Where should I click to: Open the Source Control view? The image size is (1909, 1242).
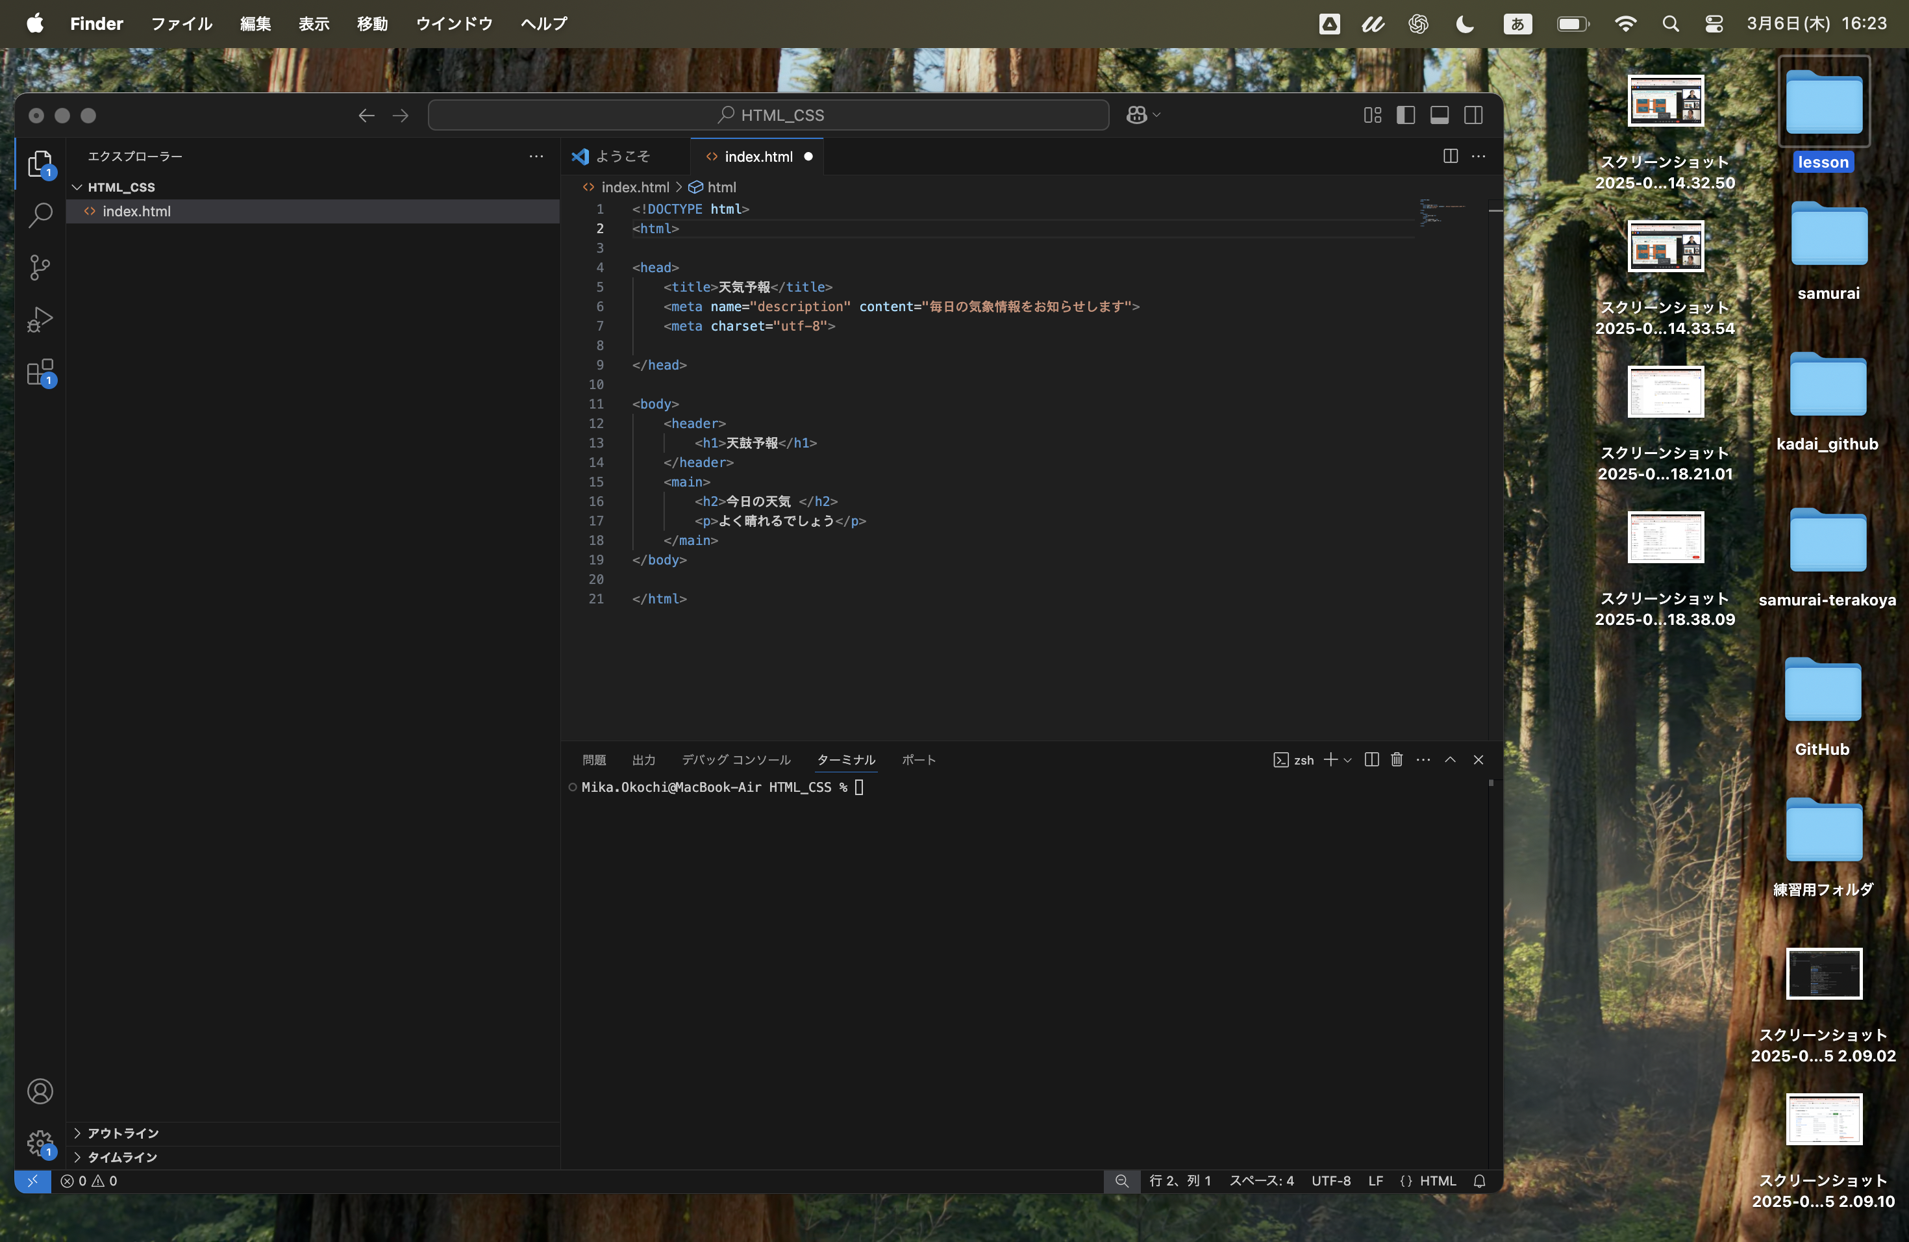coord(40,267)
